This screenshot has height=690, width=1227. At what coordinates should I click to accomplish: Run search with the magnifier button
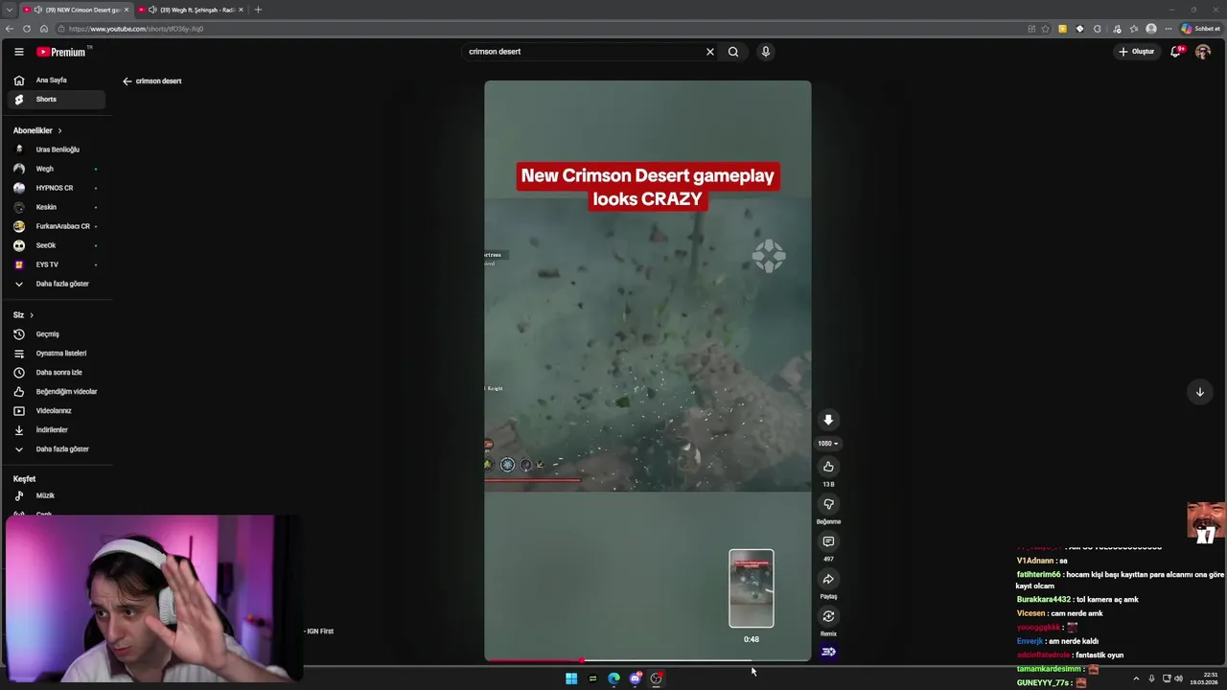(733, 52)
